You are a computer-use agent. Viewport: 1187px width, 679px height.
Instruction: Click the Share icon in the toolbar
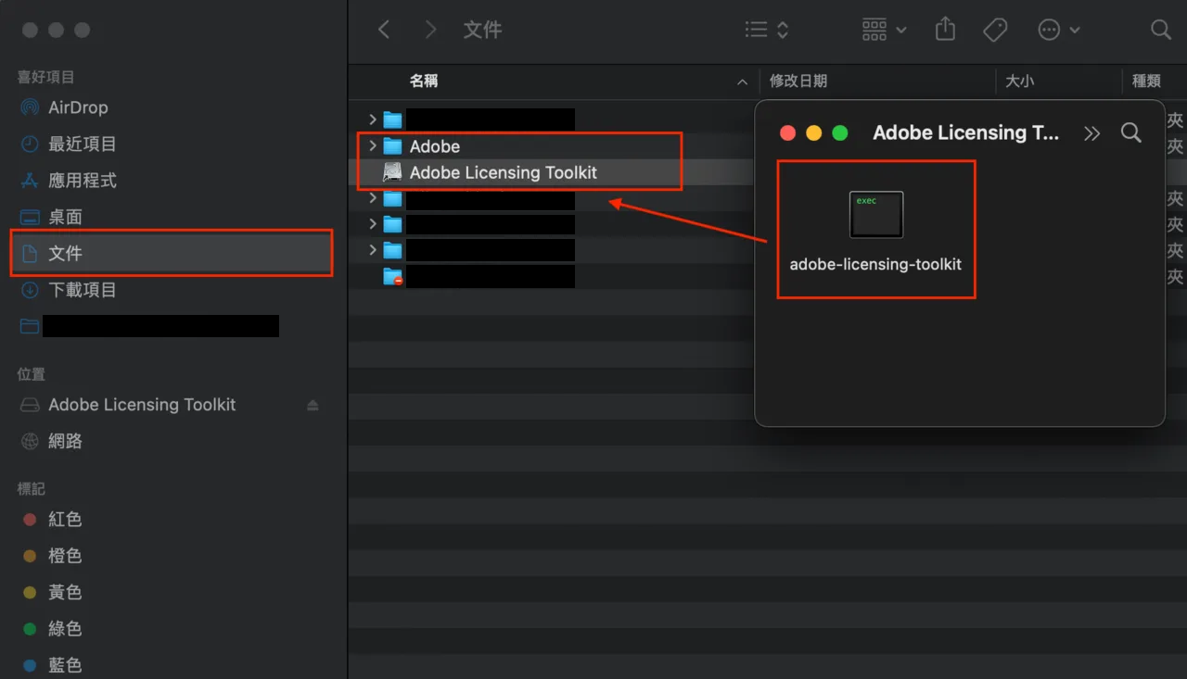tap(945, 30)
